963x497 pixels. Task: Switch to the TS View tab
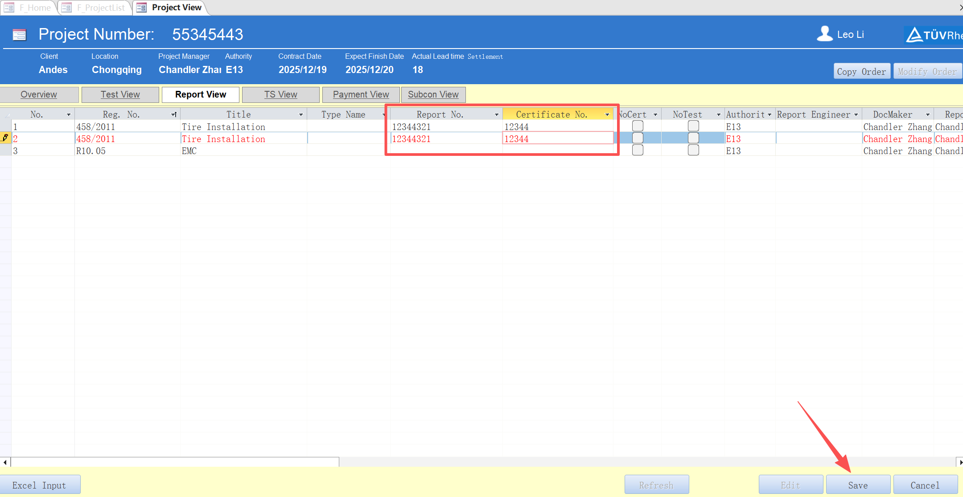coord(280,94)
